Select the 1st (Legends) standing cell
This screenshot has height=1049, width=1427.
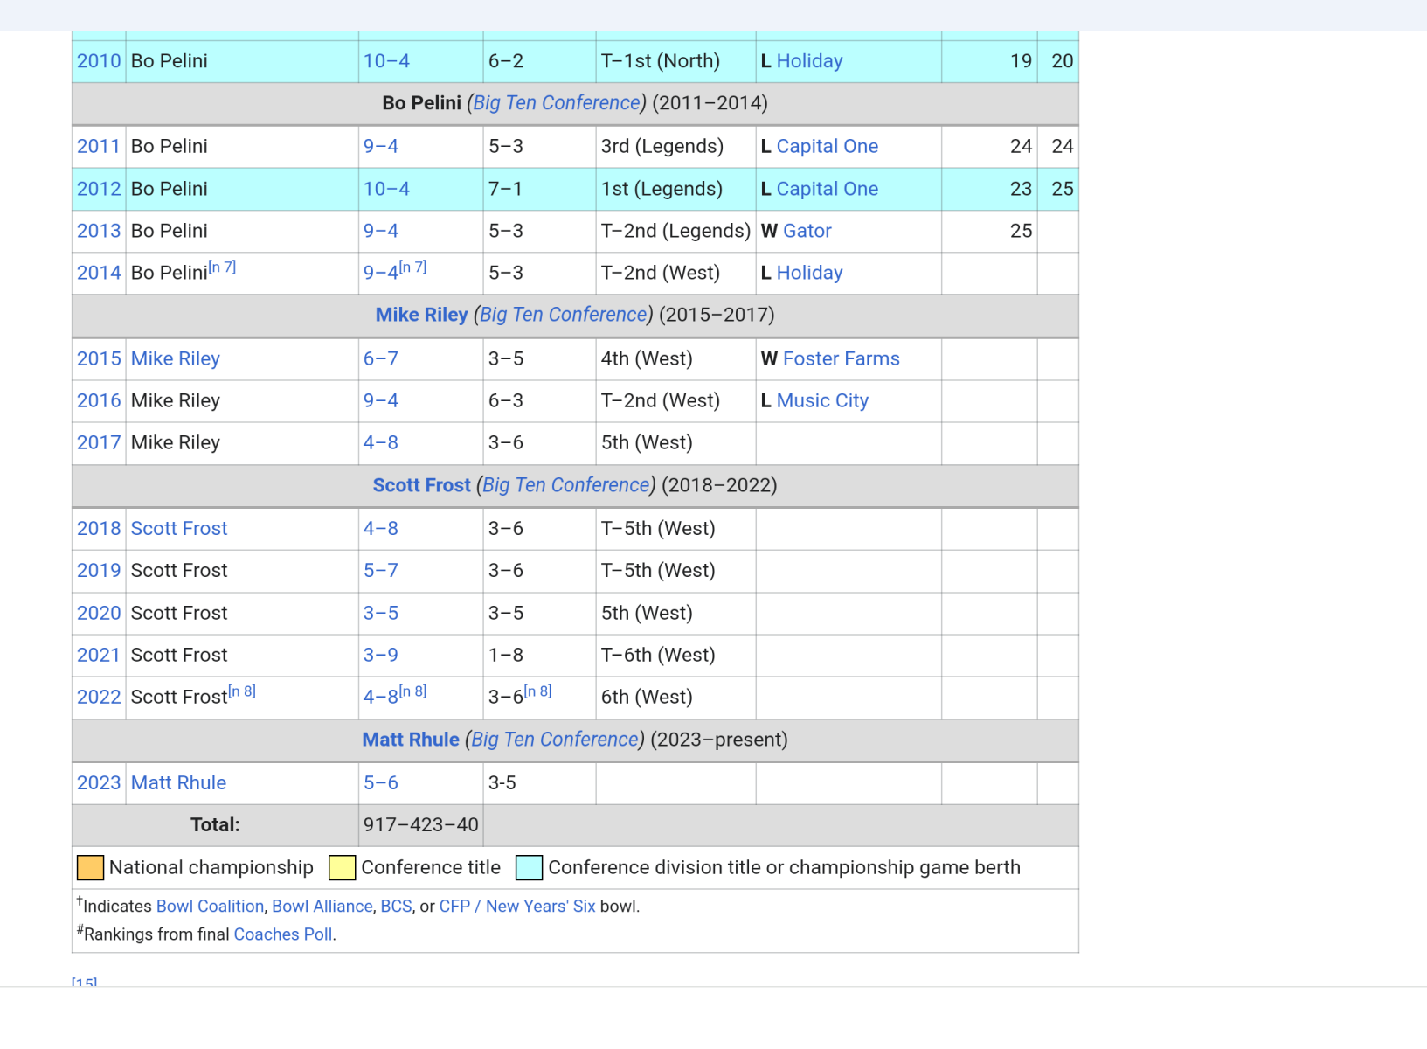point(675,189)
